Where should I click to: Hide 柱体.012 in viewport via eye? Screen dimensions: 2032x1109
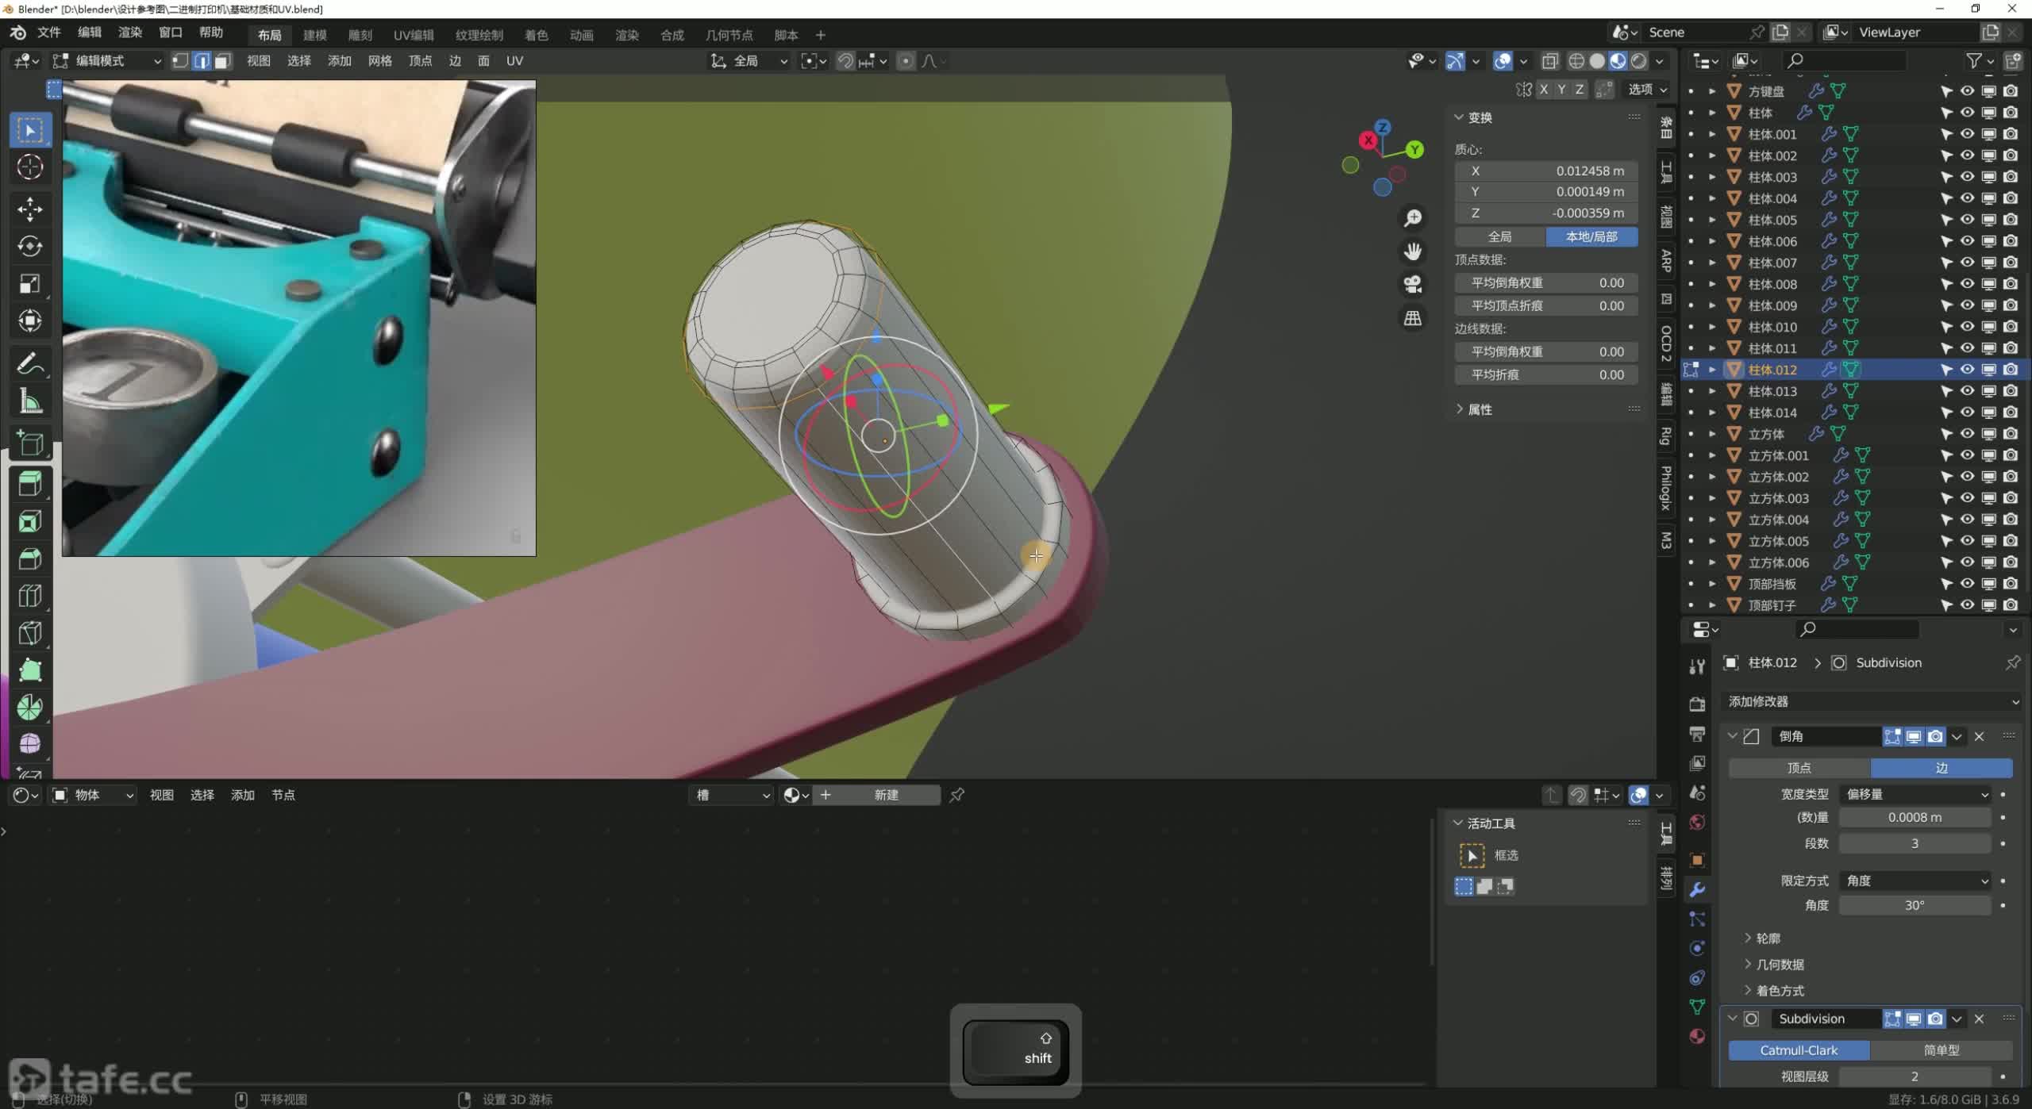pyautogui.click(x=1967, y=370)
